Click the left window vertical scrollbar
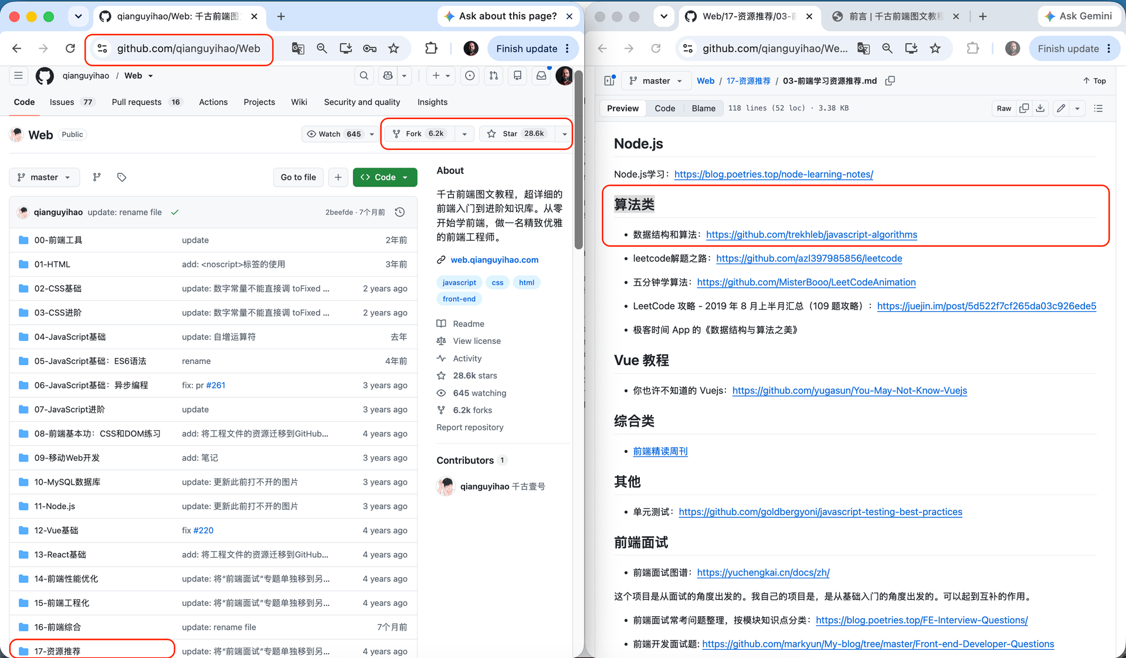1126x658 pixels. (x=578, y=161)
